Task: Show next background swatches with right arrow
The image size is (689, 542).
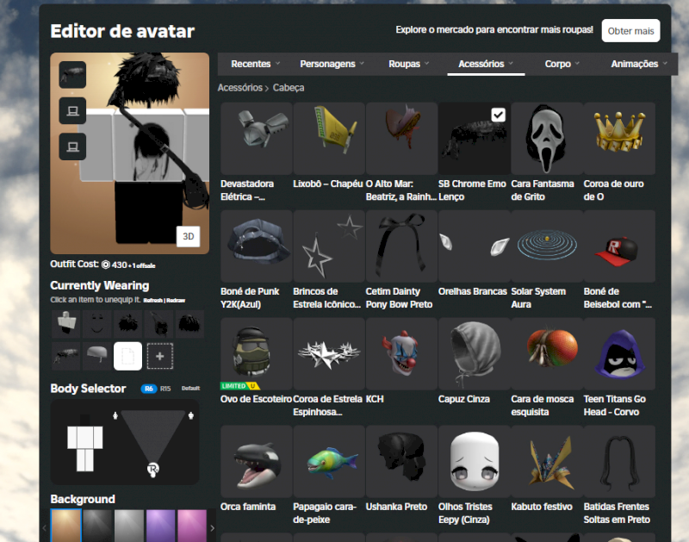Action: pos(212,528)
